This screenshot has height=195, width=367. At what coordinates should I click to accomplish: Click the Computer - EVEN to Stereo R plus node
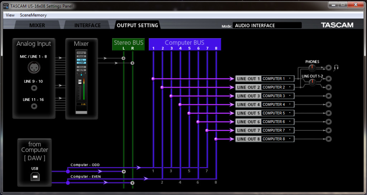point(133,183)
